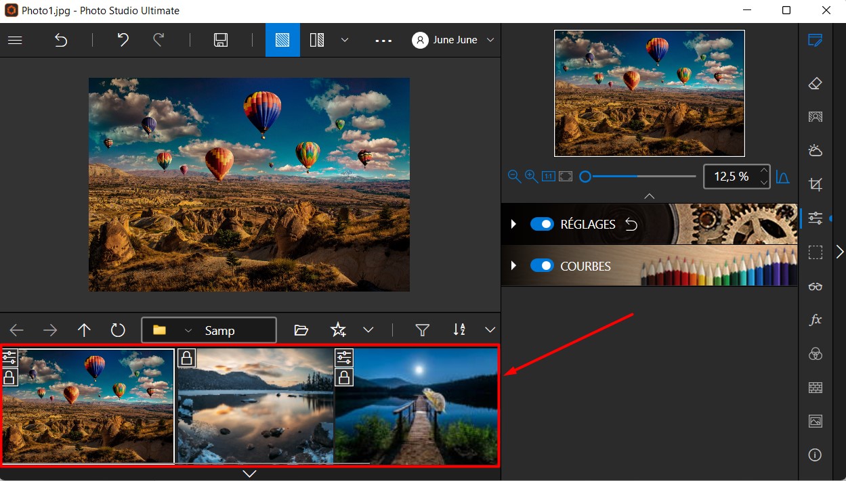Open the June June account menu
The width and height of the screenshot is (846, 481).
pyautogui.click(x=453, y=40)
